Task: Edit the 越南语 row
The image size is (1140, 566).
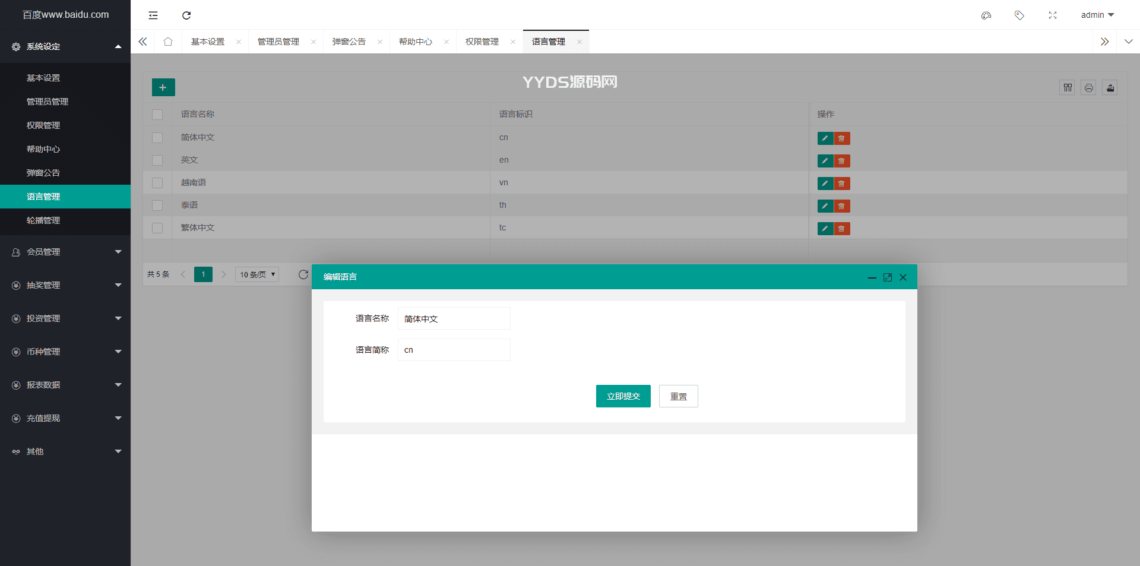Action: [x=825, y=184]
